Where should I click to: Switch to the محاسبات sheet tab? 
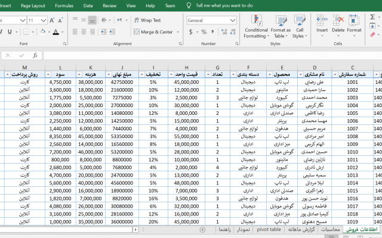330,230
